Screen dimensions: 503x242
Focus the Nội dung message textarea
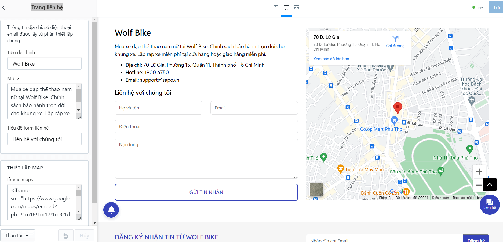[206, 158]
